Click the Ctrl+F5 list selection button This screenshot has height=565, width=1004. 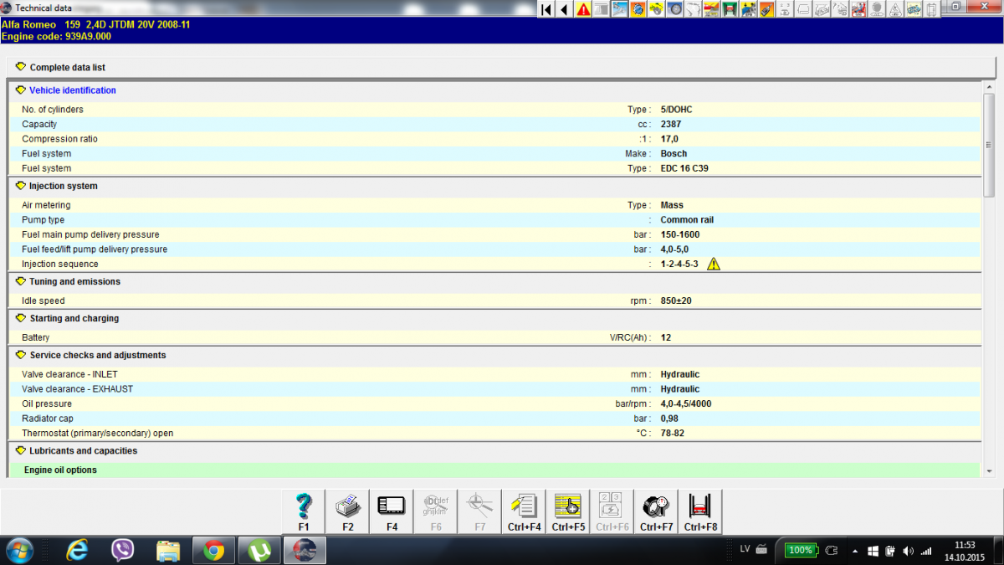(568, 512)
